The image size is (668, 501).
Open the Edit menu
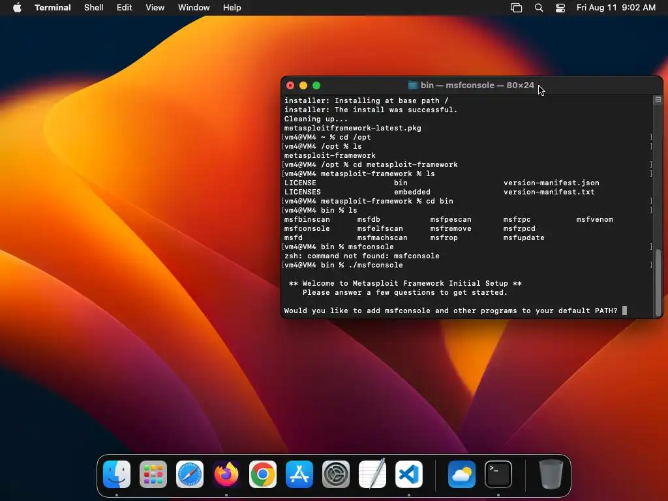pos(125,8)
